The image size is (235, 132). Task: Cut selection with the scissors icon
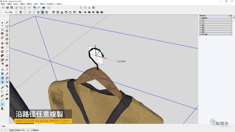click(x=17, y=7)
